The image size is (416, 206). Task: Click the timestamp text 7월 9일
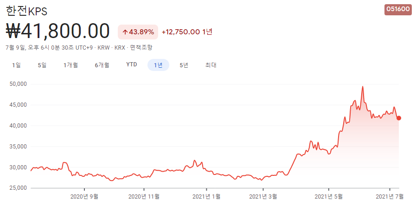pyautogui.click(x=15, y=48)
